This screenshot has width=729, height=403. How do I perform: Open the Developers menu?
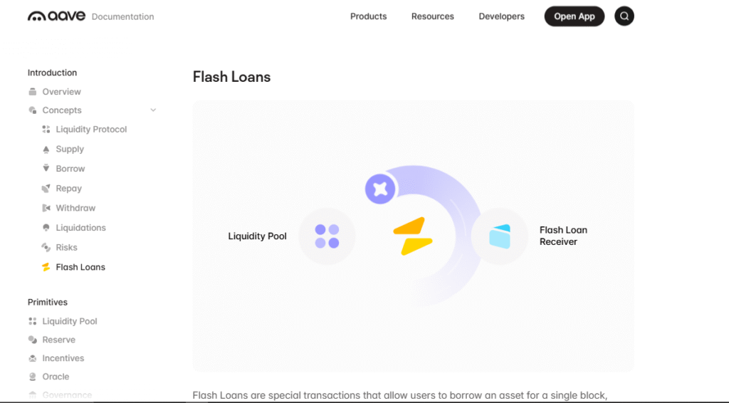501,16
